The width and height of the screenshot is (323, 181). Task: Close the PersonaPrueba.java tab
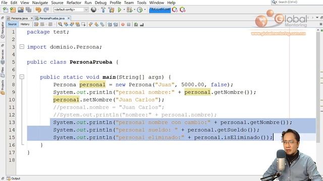click(x=69, y=18)
